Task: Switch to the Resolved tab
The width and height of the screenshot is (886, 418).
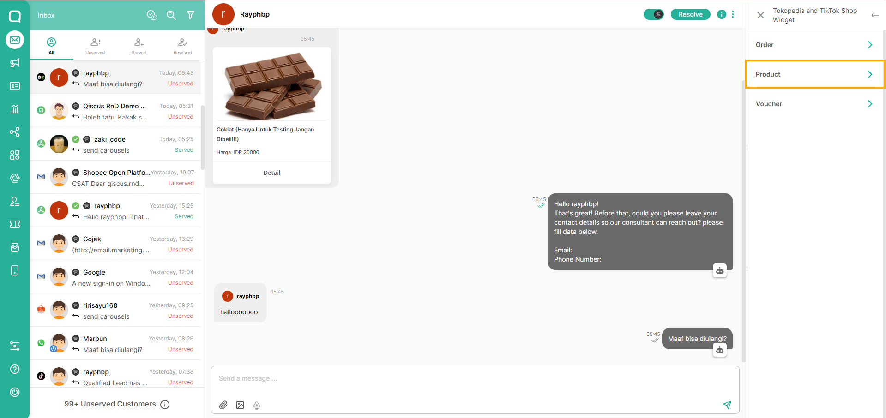Action: pyautogui.click(x=182, y=46)
